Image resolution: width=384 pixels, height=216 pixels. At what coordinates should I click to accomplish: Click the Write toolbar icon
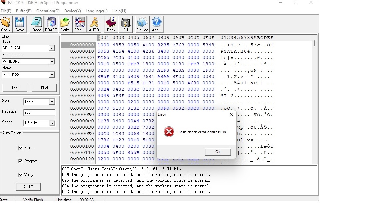[65, 24]
